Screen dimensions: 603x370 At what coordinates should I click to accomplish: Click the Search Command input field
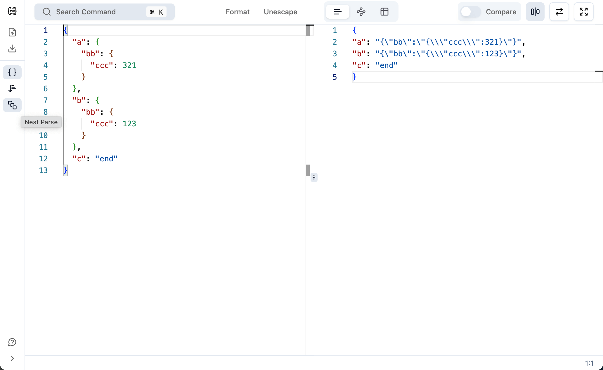pos(104,12)
